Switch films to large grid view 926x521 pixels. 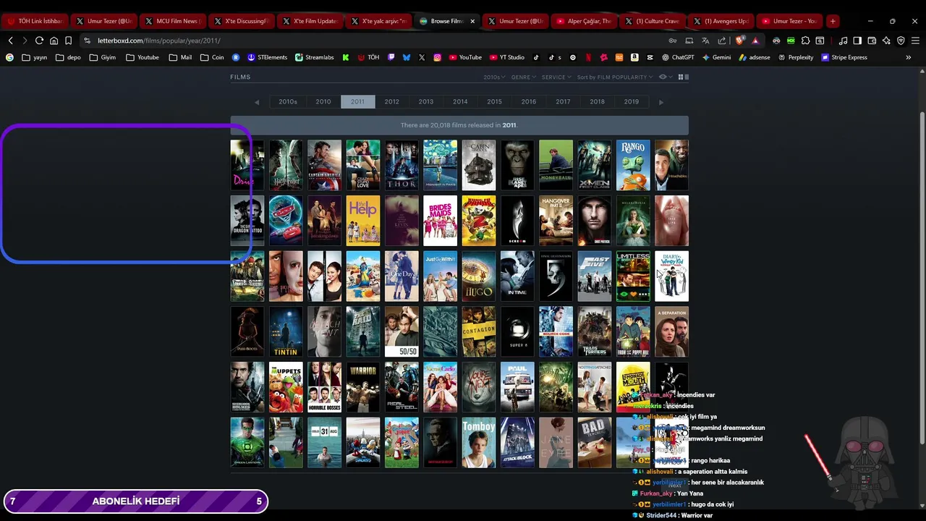click(x=681, y=77)
